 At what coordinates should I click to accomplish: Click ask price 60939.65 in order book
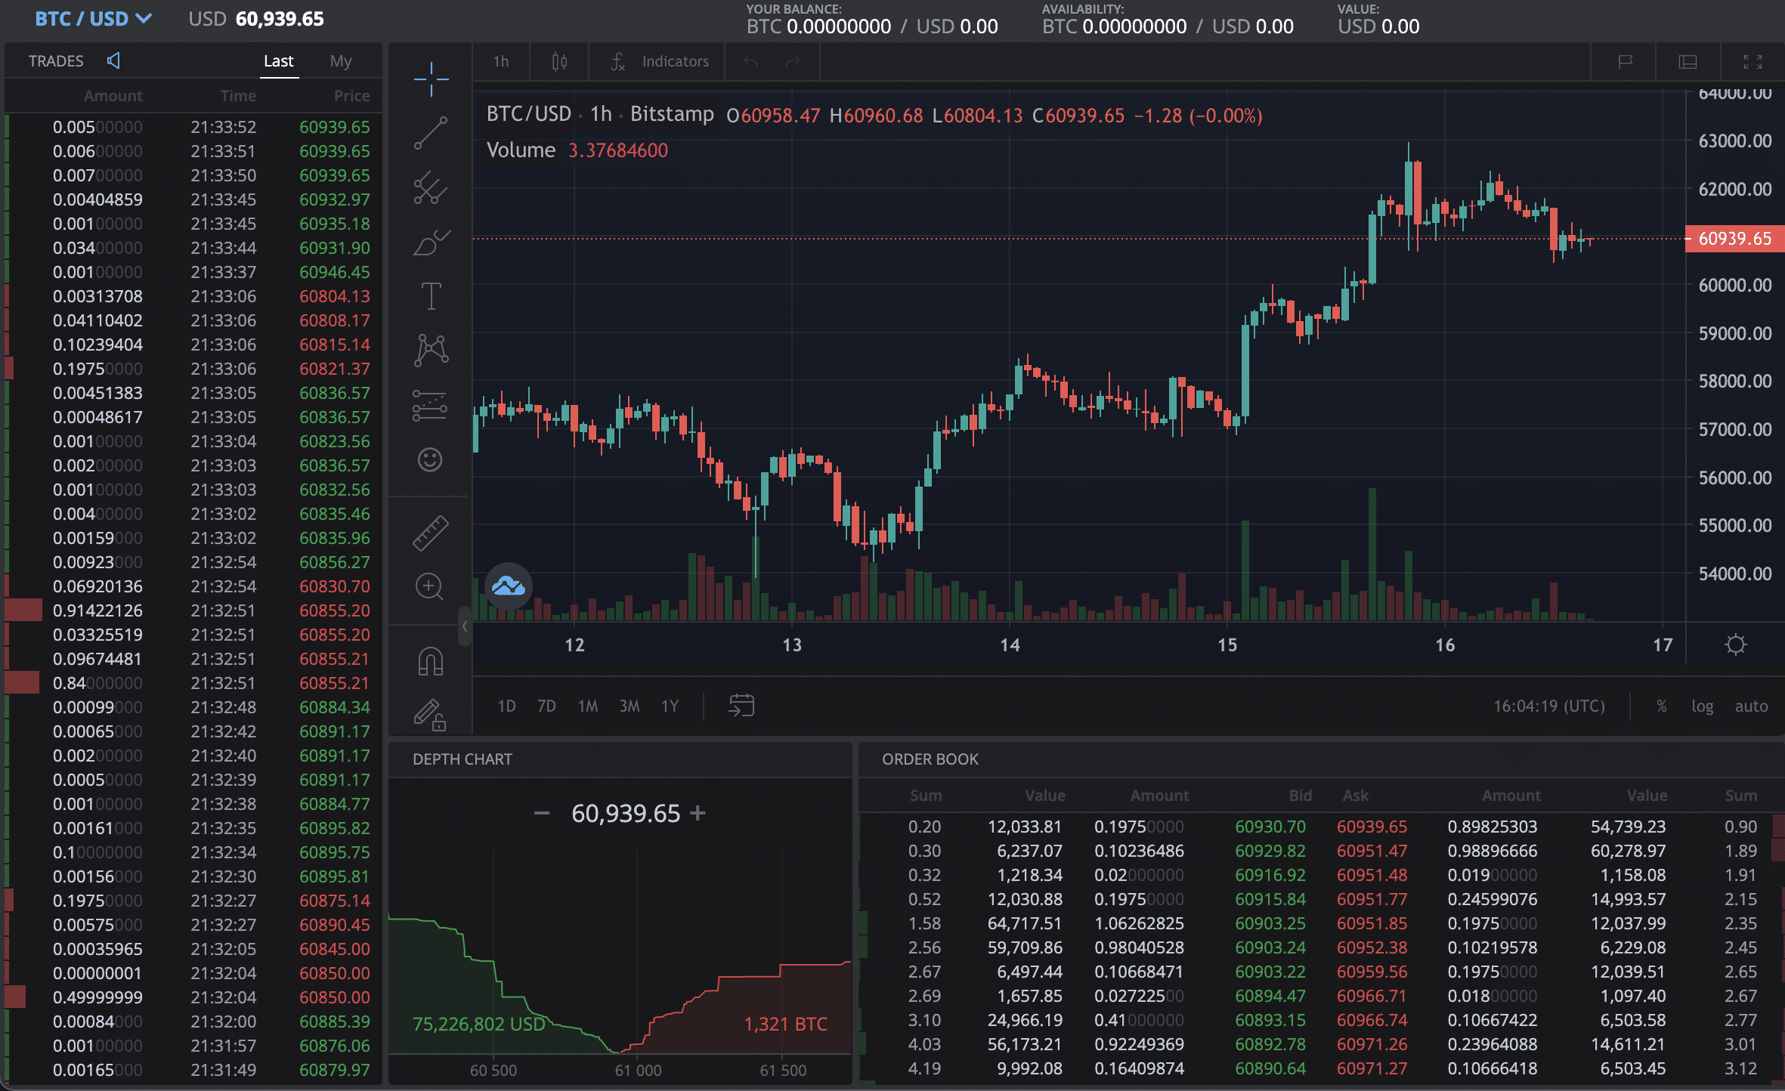tap(1372, 827)
